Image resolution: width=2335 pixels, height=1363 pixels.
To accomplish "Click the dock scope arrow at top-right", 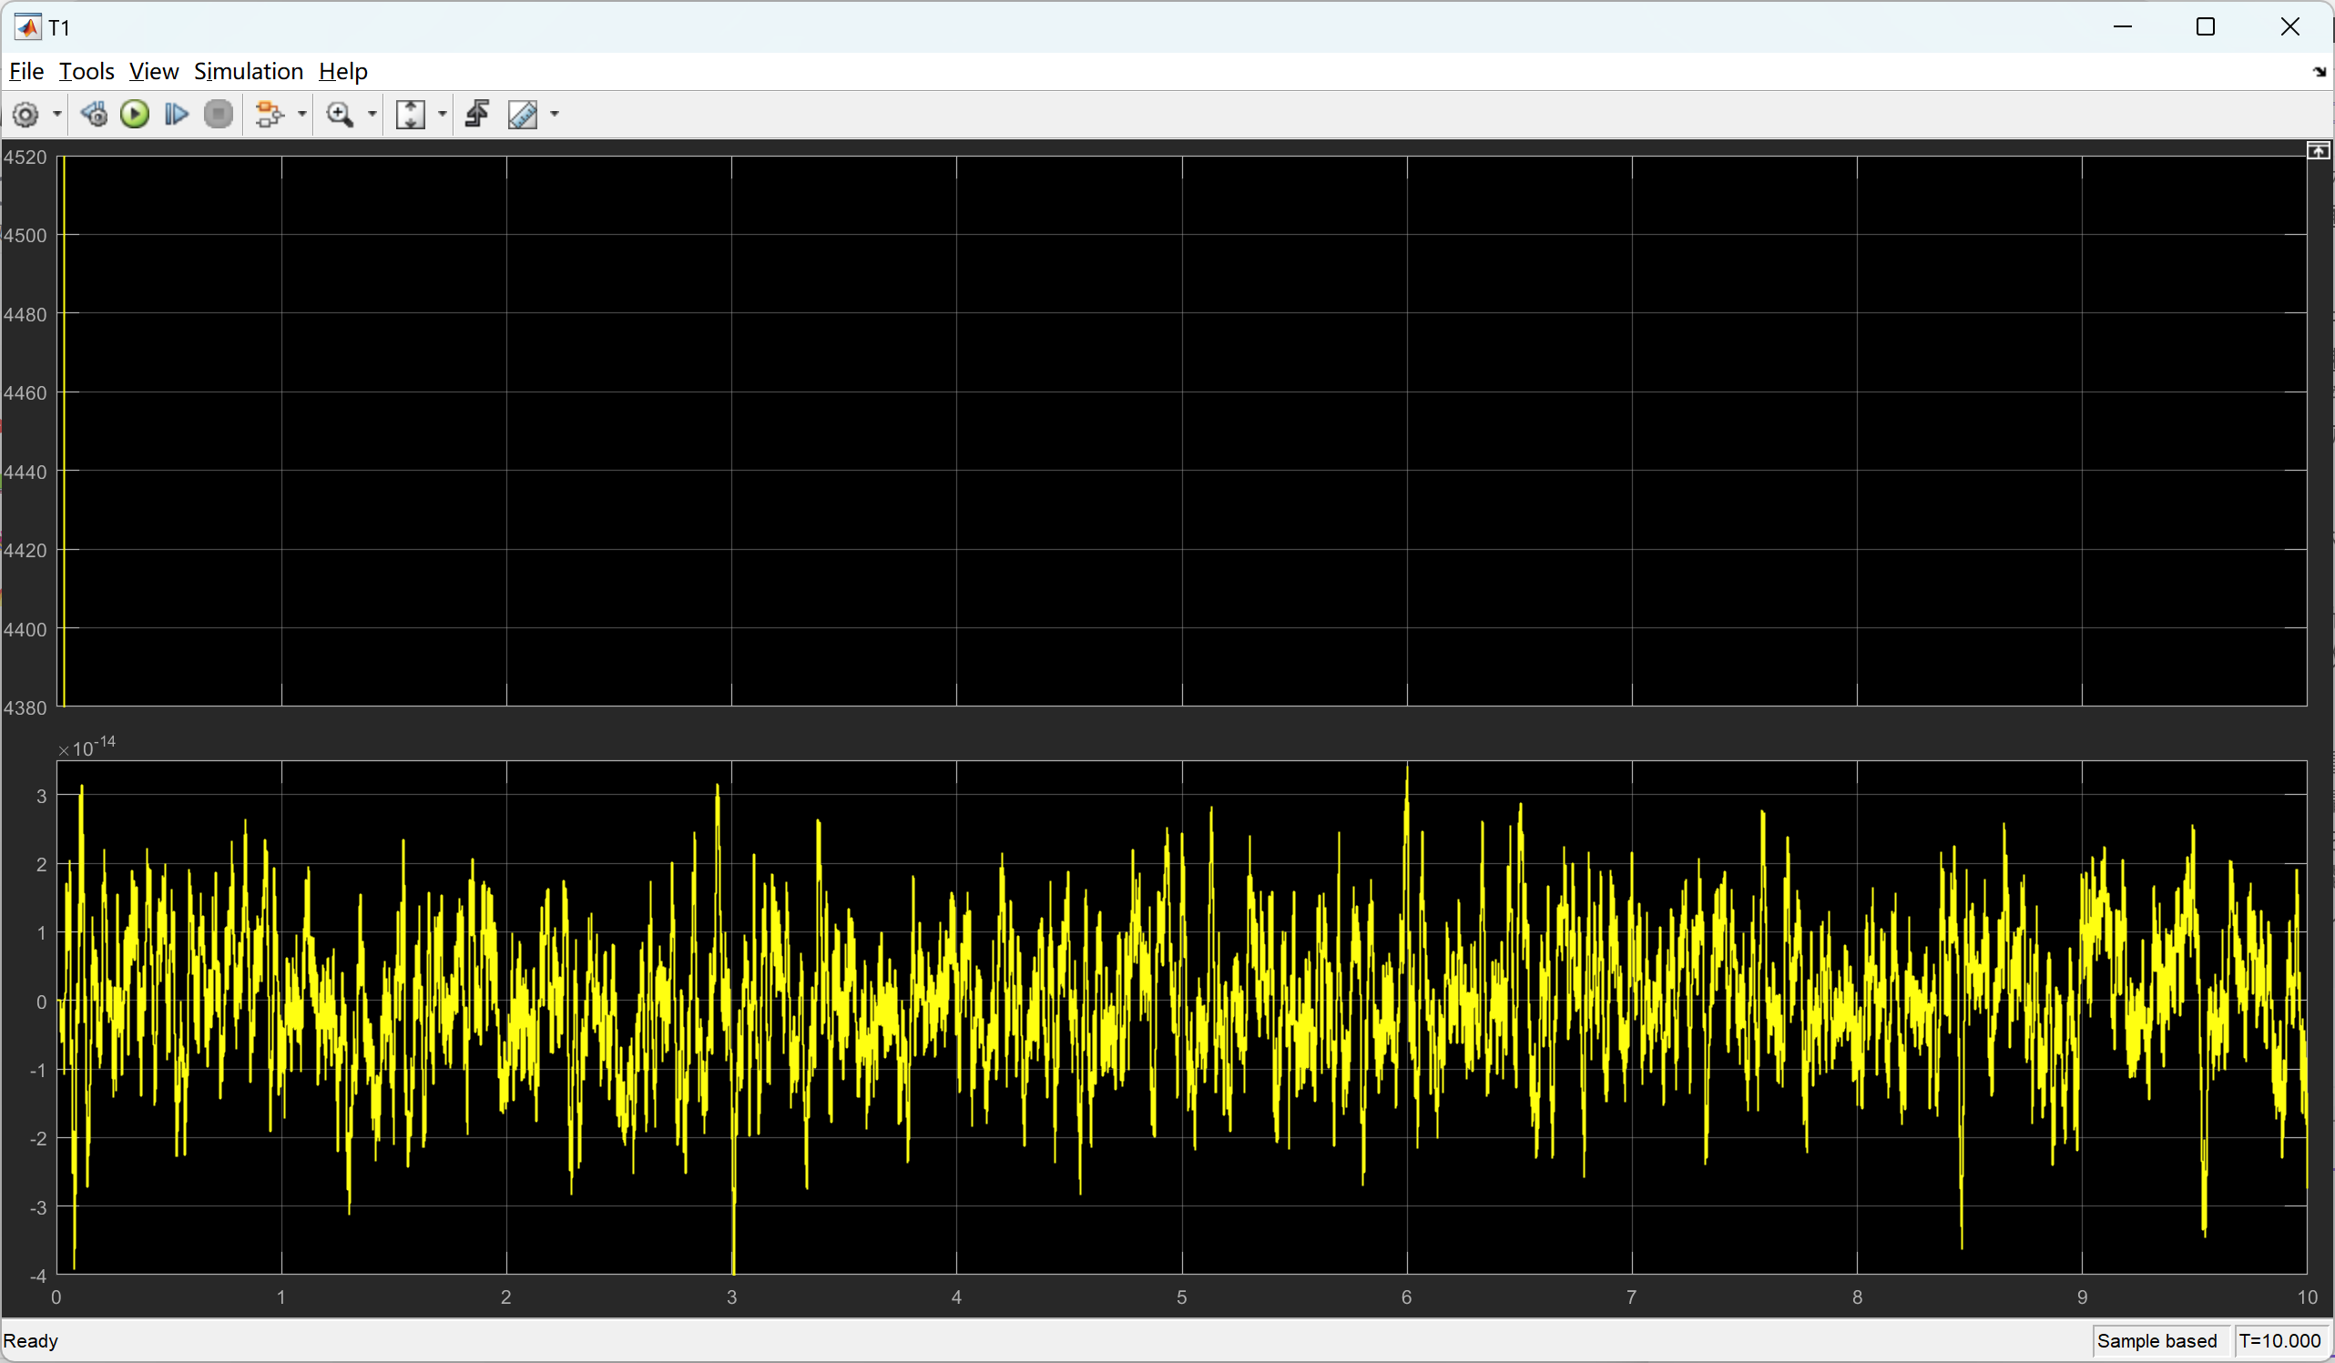I will click(2320, 72).
